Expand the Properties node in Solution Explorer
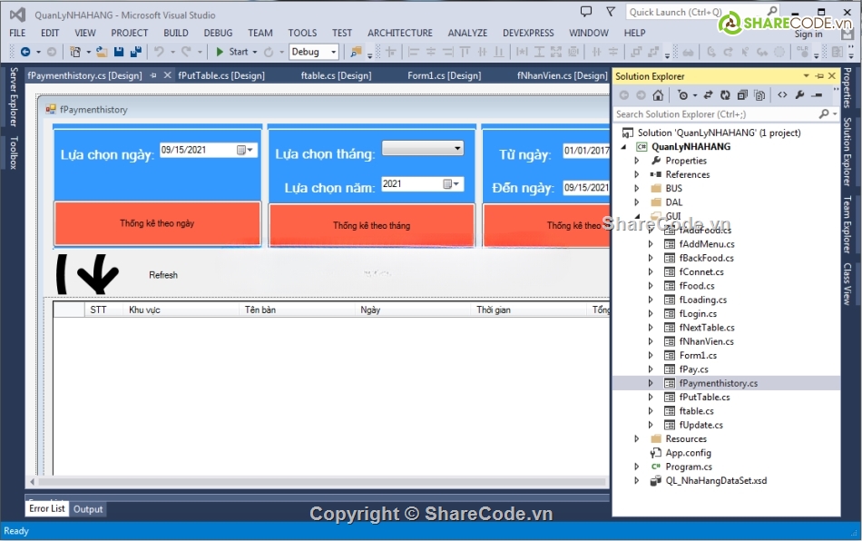Viewport: 862px width, 541px height. tap(637, 161)
